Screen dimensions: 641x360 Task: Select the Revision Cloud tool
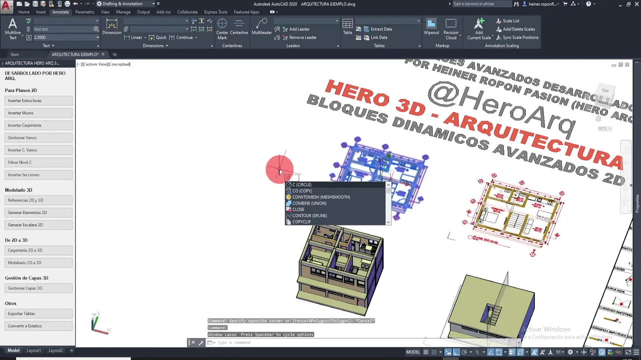451,29
